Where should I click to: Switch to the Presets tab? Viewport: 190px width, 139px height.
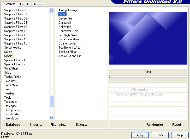click(x=25, y=4)
